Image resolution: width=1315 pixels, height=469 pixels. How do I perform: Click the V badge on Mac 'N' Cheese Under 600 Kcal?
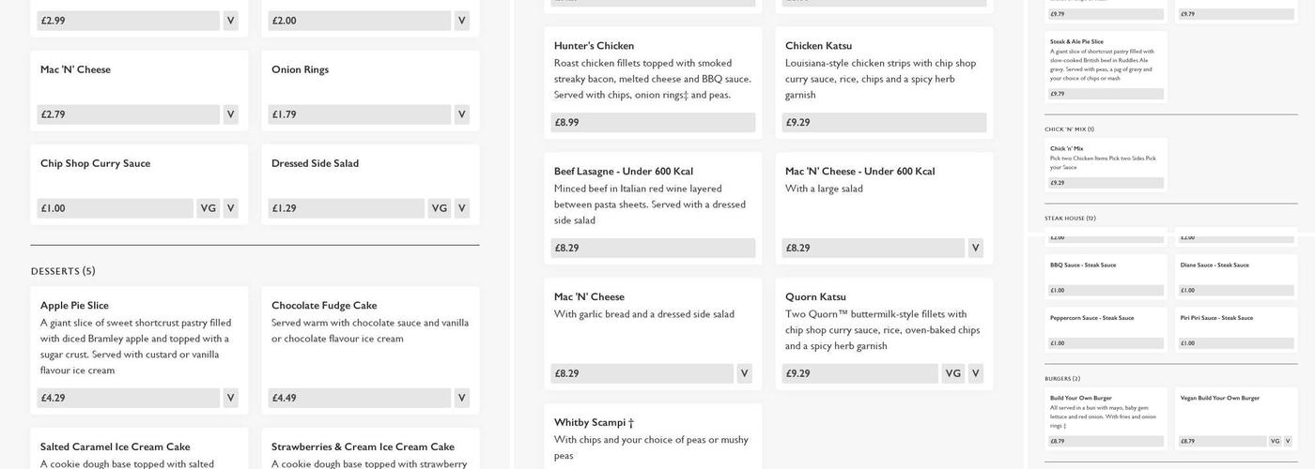[x=975, y=248]
